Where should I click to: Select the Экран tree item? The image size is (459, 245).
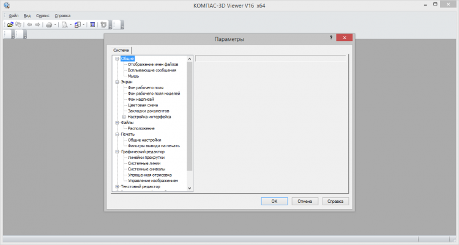pyautogui.click(x=127, y=82)
